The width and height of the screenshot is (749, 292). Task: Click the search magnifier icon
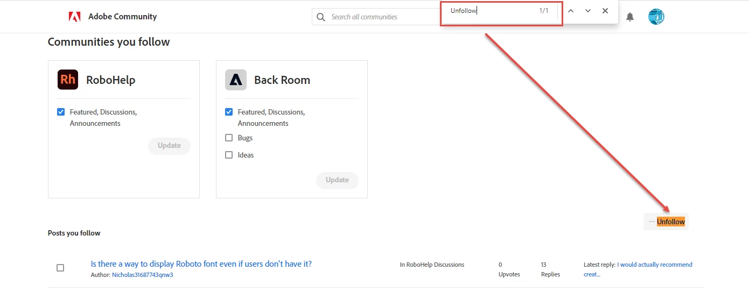click(x=321, y=17)
